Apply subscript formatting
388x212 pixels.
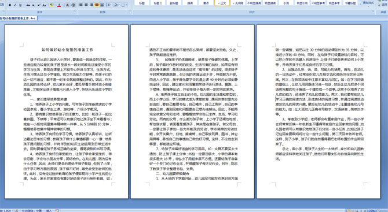tap(34, 5)
